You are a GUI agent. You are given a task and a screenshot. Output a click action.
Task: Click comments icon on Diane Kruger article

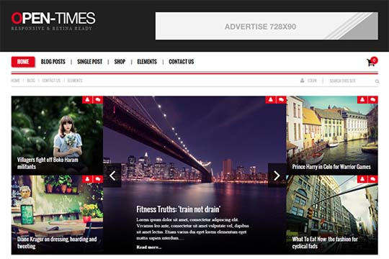pyautogui.click(x=98, y=179)
